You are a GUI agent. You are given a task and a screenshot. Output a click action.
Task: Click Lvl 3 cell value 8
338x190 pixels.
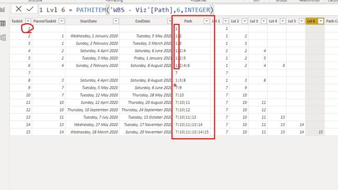point(265,80)
